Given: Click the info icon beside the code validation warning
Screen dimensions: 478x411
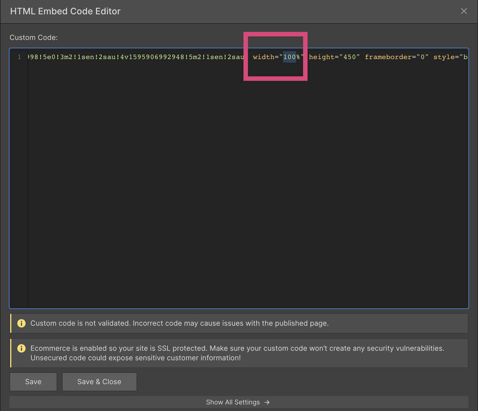Looking at the screenshot, I should click(21, 323).
